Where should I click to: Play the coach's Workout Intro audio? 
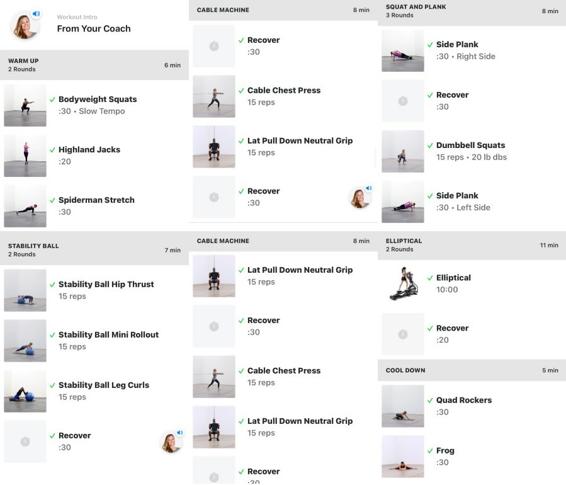(25, 25)
